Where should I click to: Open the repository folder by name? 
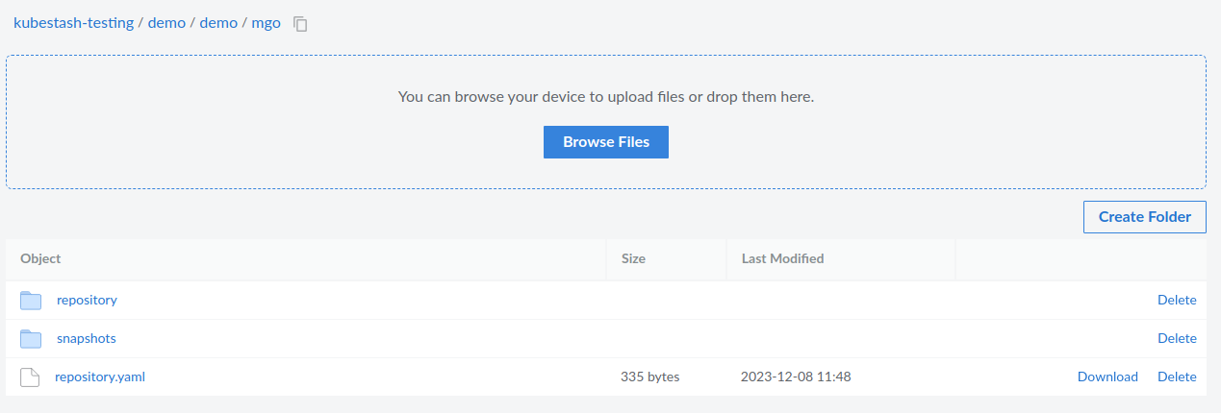(x=87, y=300)
